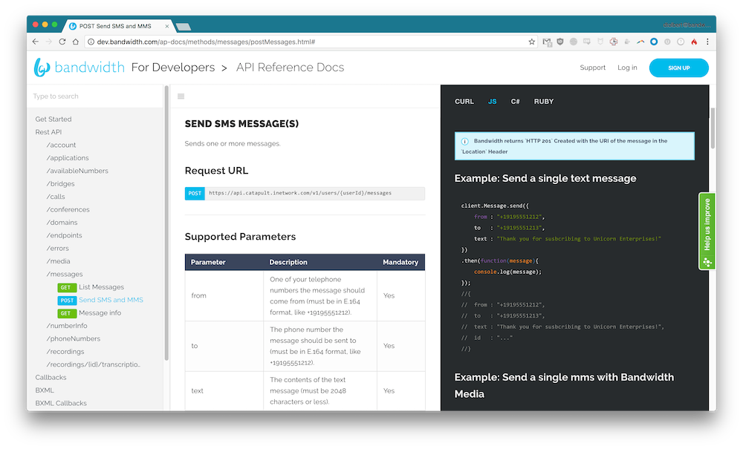The width and height of the screenshot is (743, 449).
Task: Open the For Developers link
Action: (x=173, y=68)
